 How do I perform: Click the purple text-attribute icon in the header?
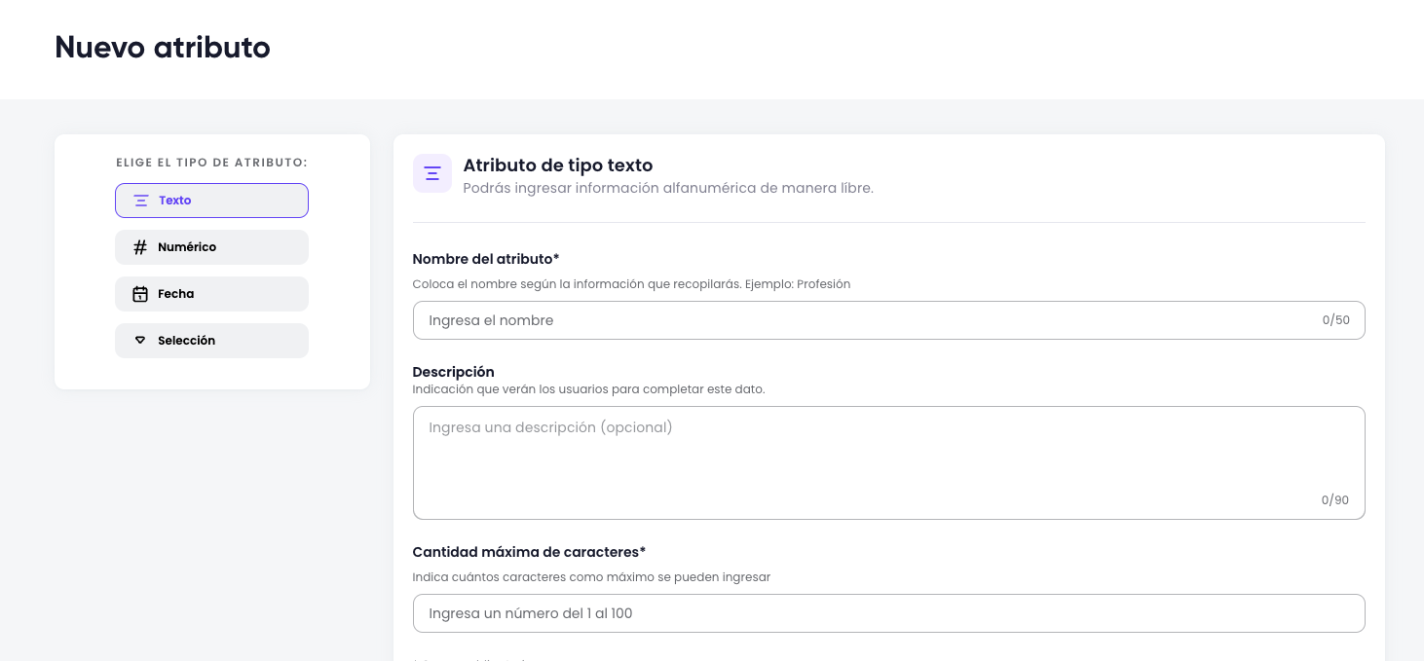pos(432,172)
